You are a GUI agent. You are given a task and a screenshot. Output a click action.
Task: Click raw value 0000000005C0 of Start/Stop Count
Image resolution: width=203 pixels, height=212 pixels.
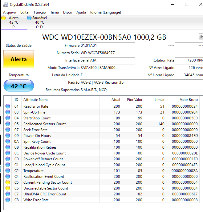(x=185, y=118)
